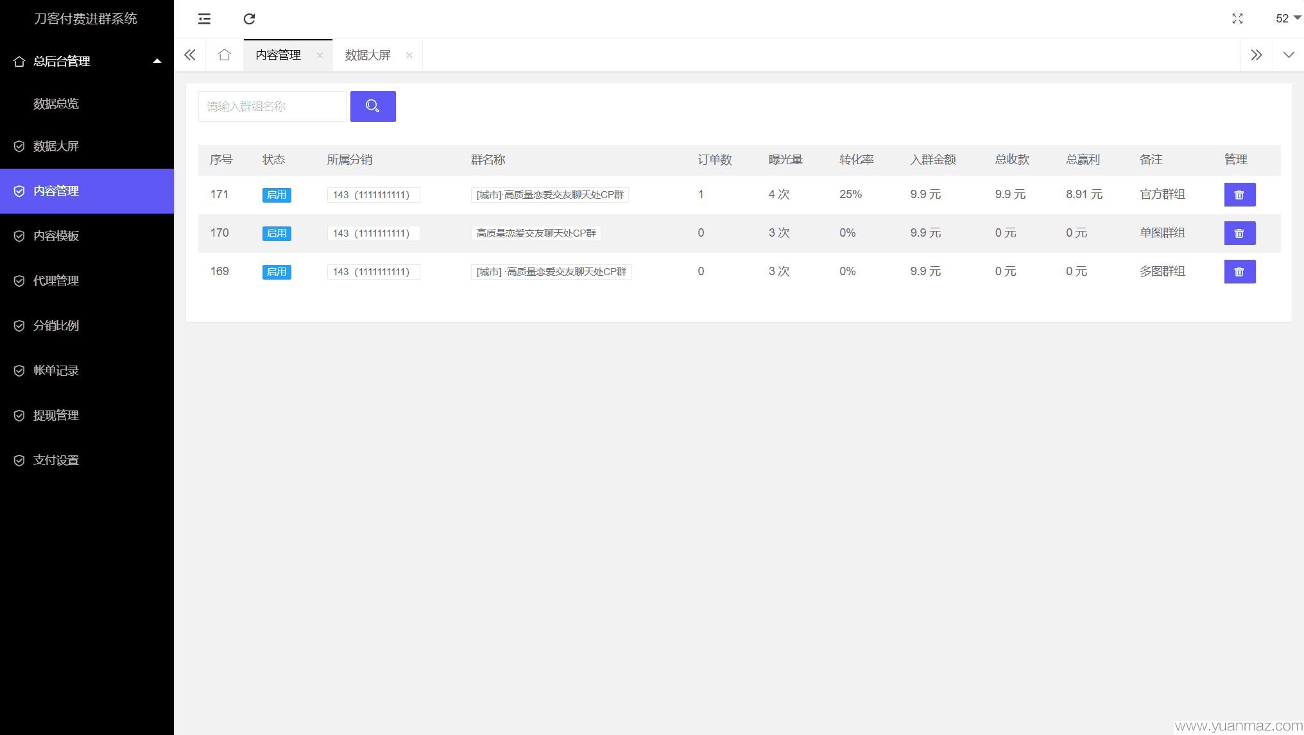Delete row 169 with trash icon
The width and height of the screenshot is (1304, 735).
1239,272
